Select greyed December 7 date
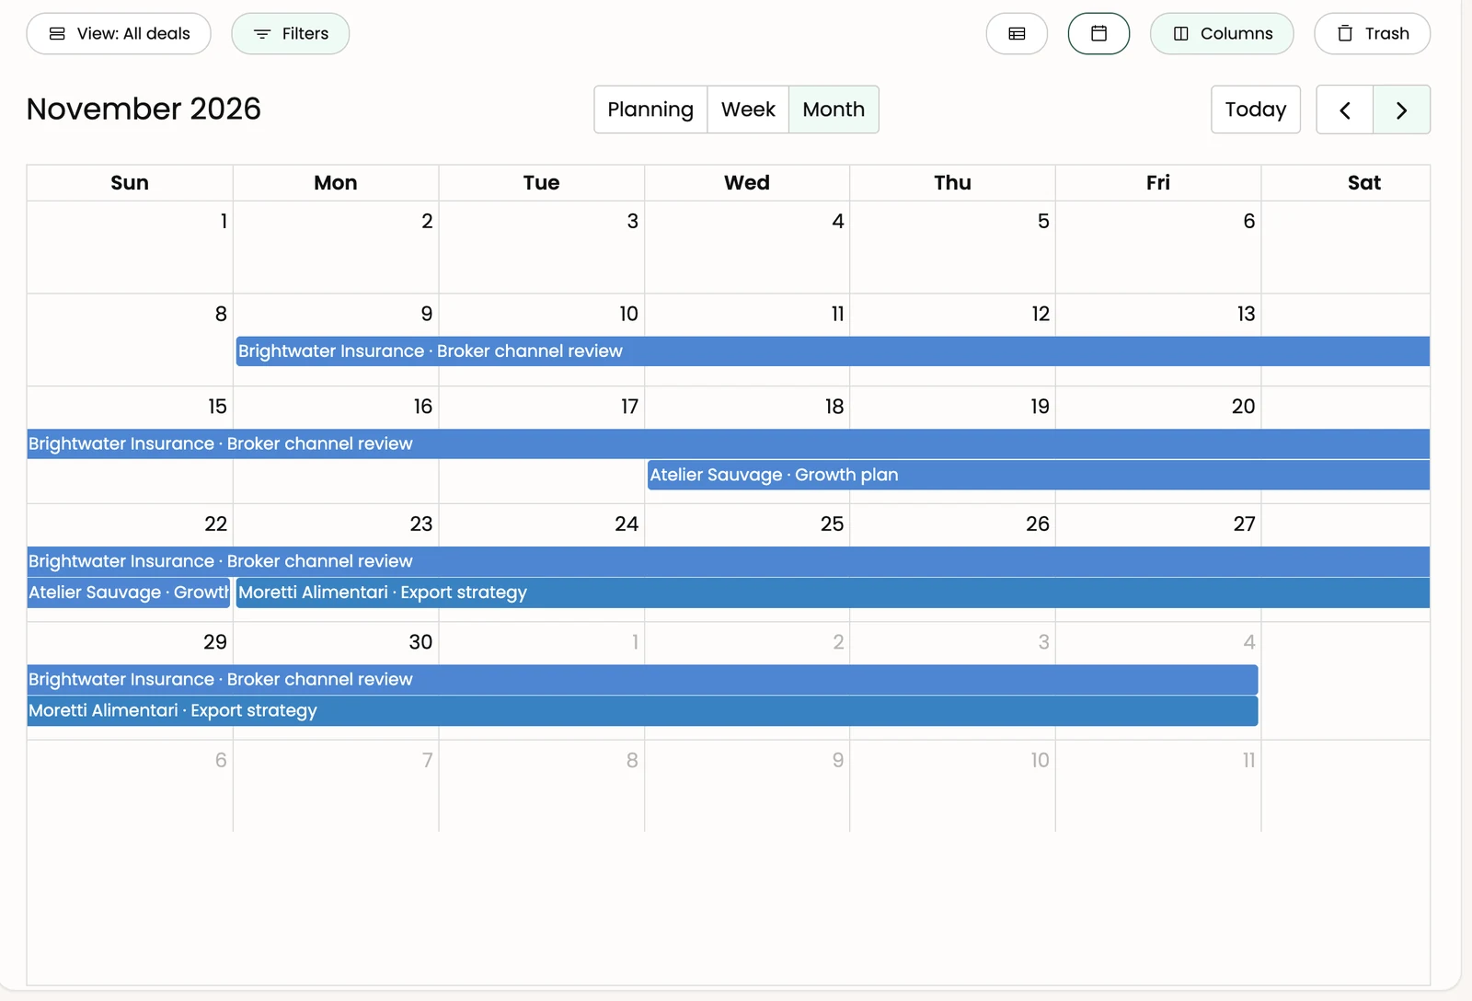Viewport: 1472px width, 1001px height. tap(427, 760)
